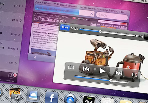Viewport: 148px width, 103px height.
Task: Click the GET 2 WEEKS FREE banner
Action: pyautogui.click(x=108, y=26)
